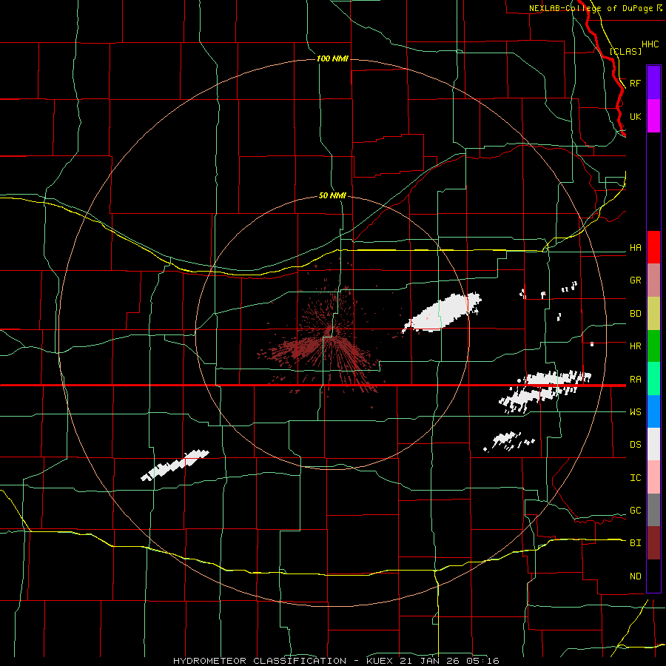Click the ND black legend swatch
The image size is (666, 666).
click(x=653, y=576)
